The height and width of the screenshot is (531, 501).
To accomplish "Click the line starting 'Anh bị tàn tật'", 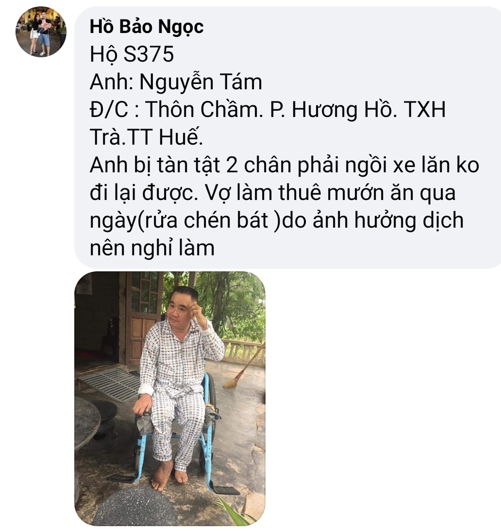I will 284,165.
